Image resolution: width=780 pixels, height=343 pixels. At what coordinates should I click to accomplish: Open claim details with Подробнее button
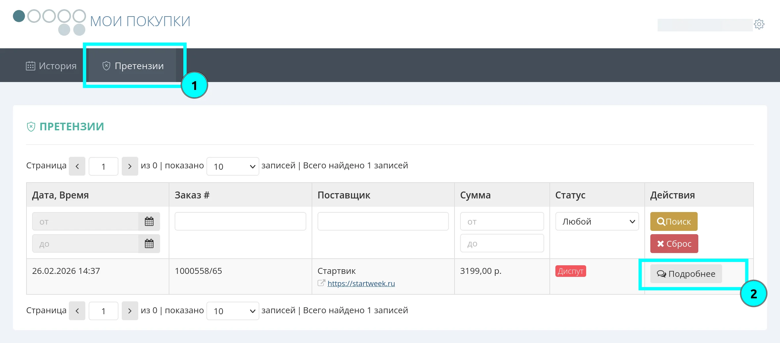coord(686,274)
